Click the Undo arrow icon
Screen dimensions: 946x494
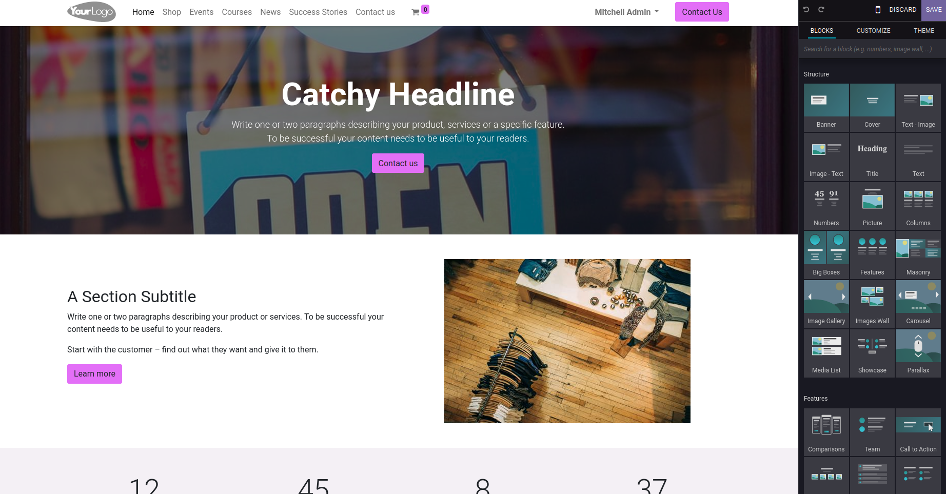(806, 9)
